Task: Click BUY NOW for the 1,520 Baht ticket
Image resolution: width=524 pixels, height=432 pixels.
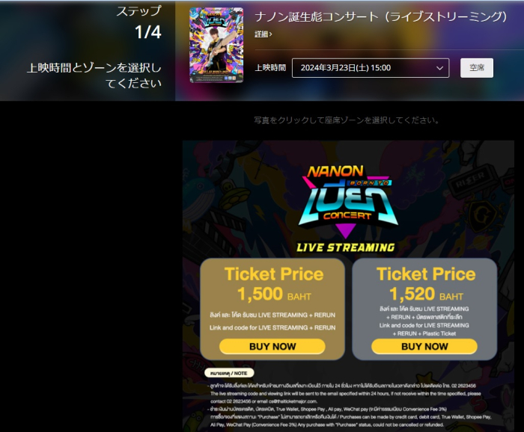Action: click(424, 346)
